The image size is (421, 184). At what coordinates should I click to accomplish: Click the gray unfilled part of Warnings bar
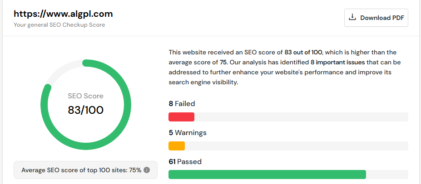295,146
